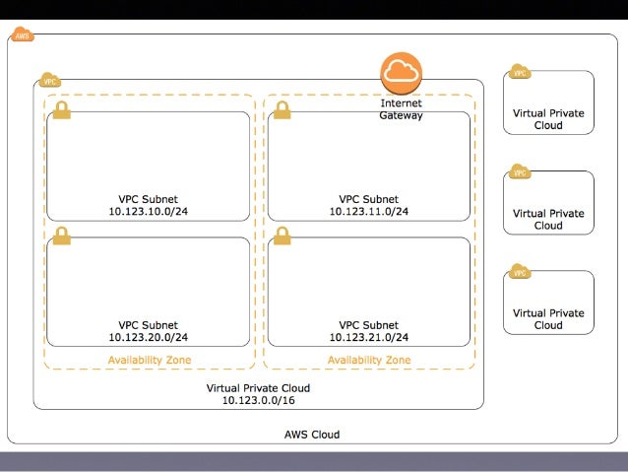Click the Virtual Private Cloud label above 10.123.0.0/16
Screen dimensions: 628x472
(258, 388)
